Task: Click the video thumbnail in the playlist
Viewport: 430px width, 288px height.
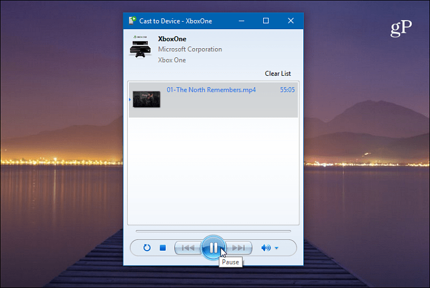Action: click(146, 99)
